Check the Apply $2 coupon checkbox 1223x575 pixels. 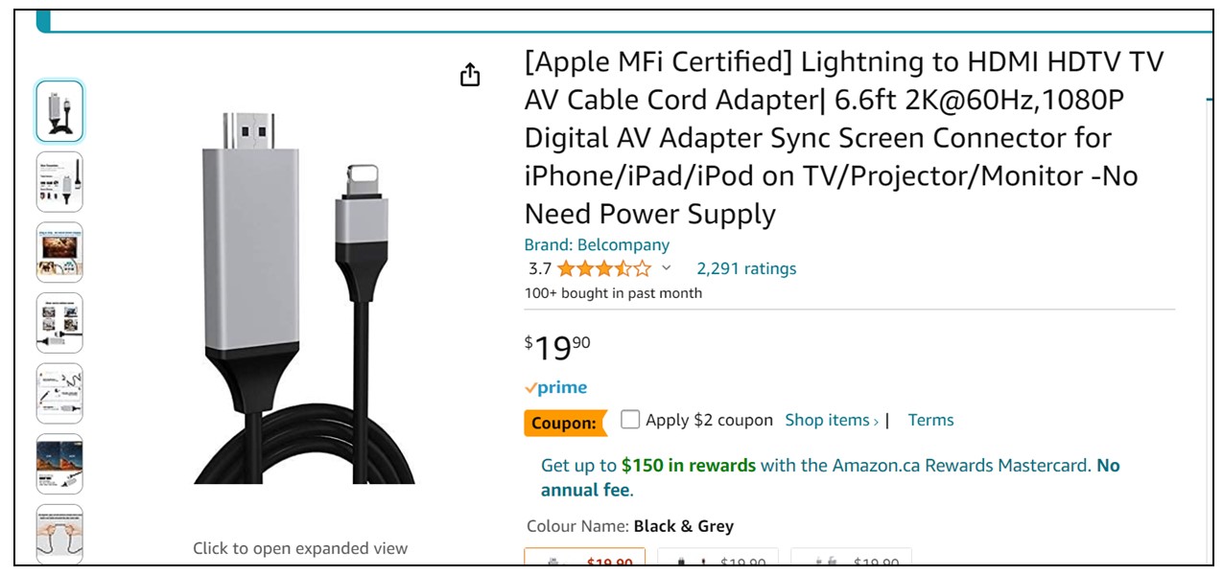[x=630, y=419]
